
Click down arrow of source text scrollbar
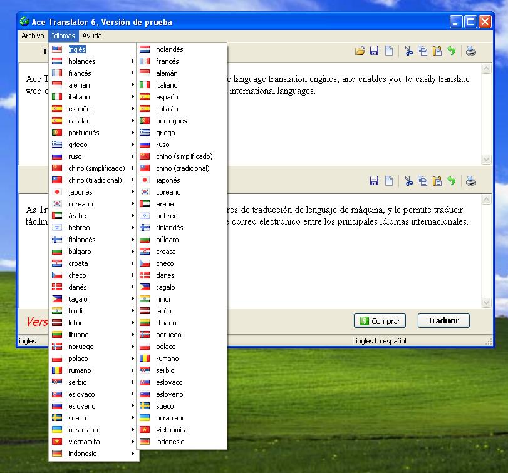pos(486,159)
